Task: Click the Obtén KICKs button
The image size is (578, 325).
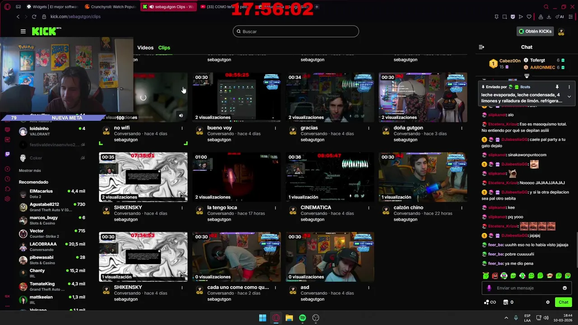Action: point(535,31)
